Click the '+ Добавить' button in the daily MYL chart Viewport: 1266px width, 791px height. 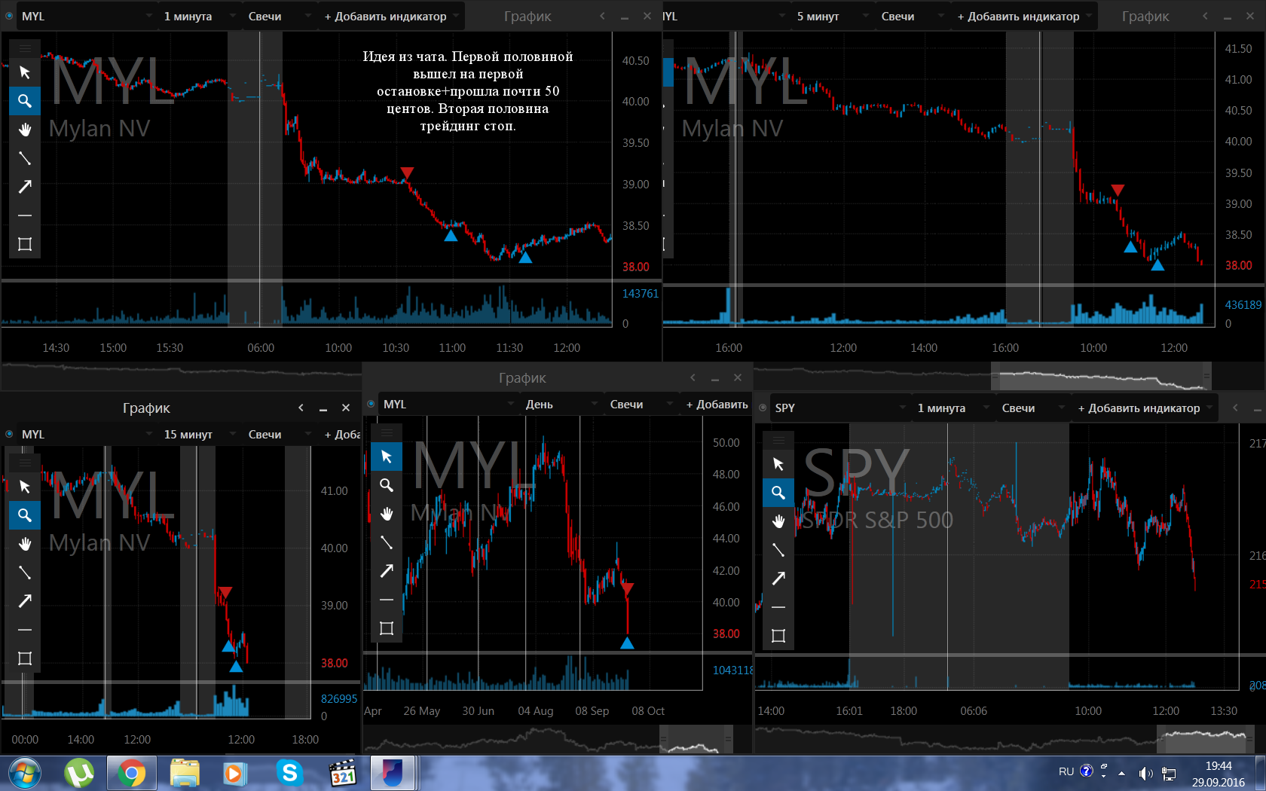tap(716, 404)
